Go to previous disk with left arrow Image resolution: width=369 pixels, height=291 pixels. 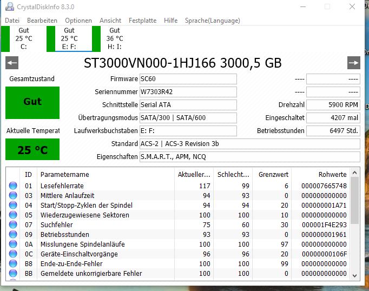[12, 63]
